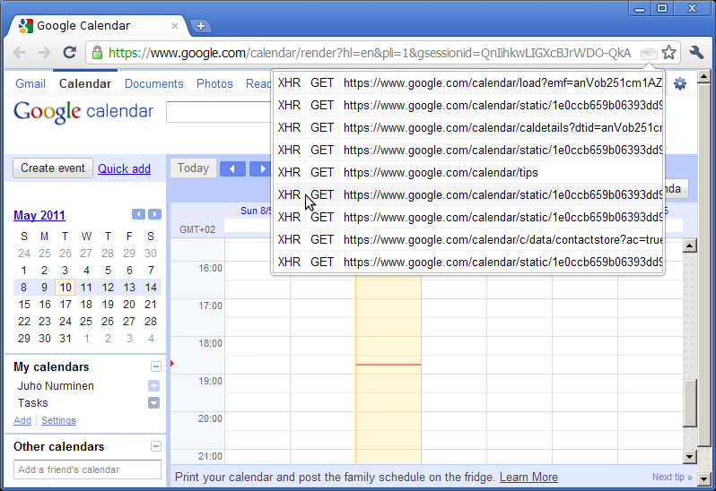Collapse the My calendars section

coord(156,366)
